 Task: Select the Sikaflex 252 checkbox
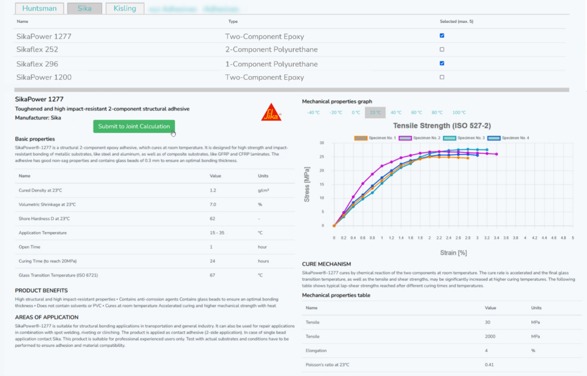pyautogui.click(x=441, y=49)
